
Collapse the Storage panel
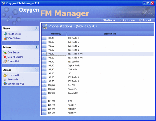pos(37,70)
